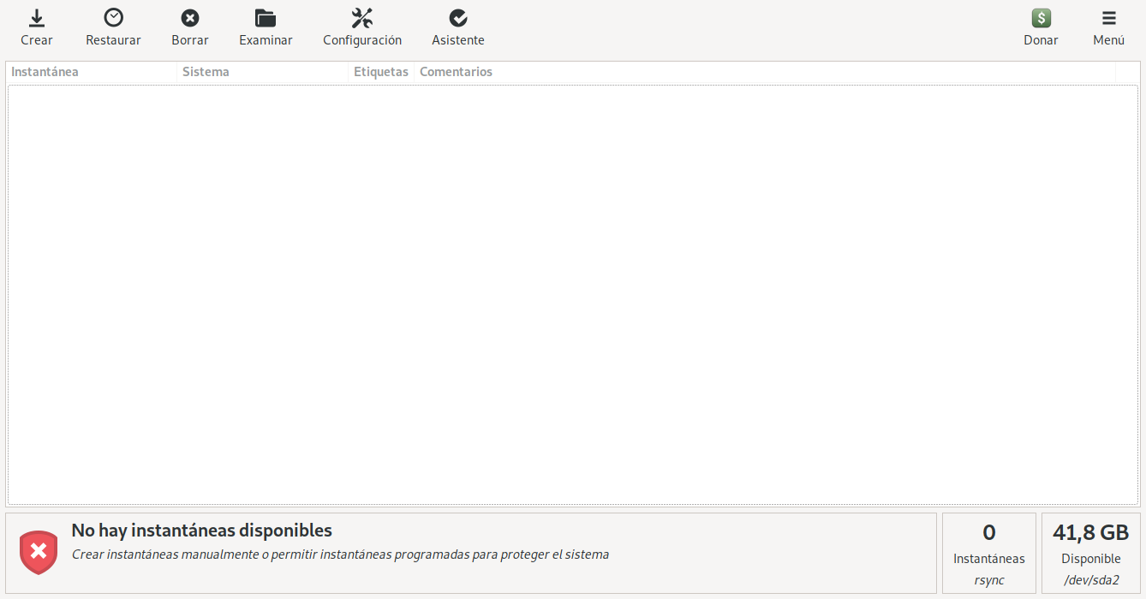Open the Menú hamburger icon

pos(1108,18)
